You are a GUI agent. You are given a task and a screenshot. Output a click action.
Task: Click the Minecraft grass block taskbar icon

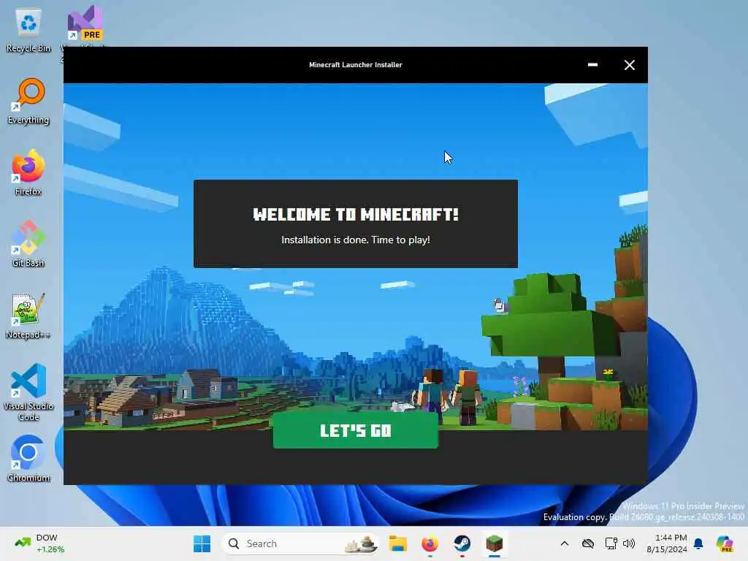(495, 543)
